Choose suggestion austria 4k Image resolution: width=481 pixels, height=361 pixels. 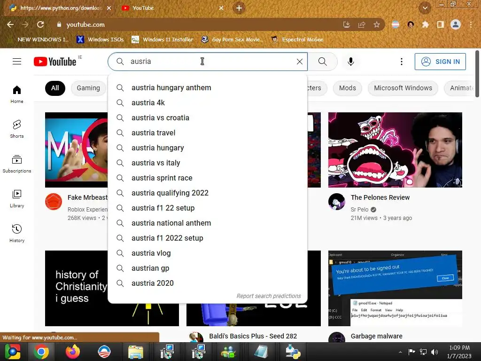[x=208, y=103]
